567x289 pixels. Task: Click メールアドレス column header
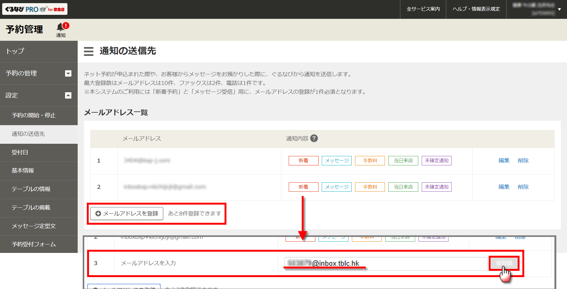[142, 139]
